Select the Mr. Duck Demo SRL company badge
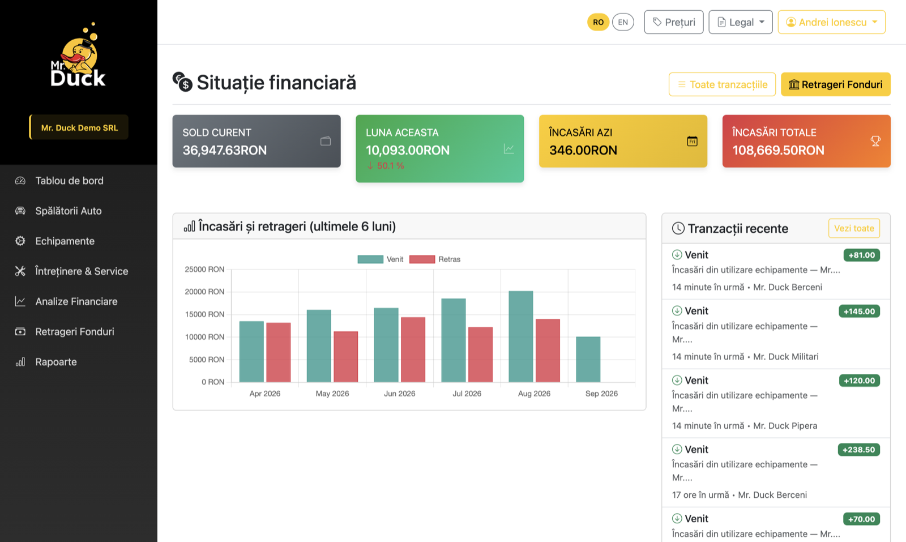The image size is (906, 542). coord(79,127)
